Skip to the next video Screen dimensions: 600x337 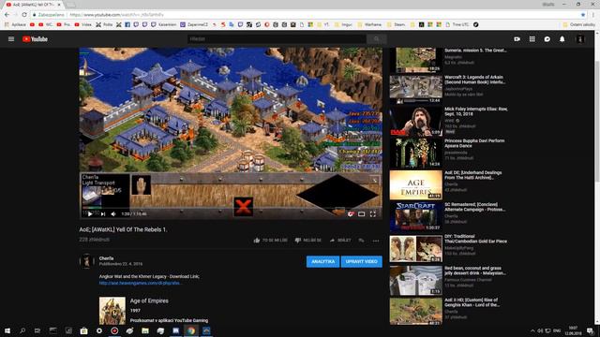[102, 214]
